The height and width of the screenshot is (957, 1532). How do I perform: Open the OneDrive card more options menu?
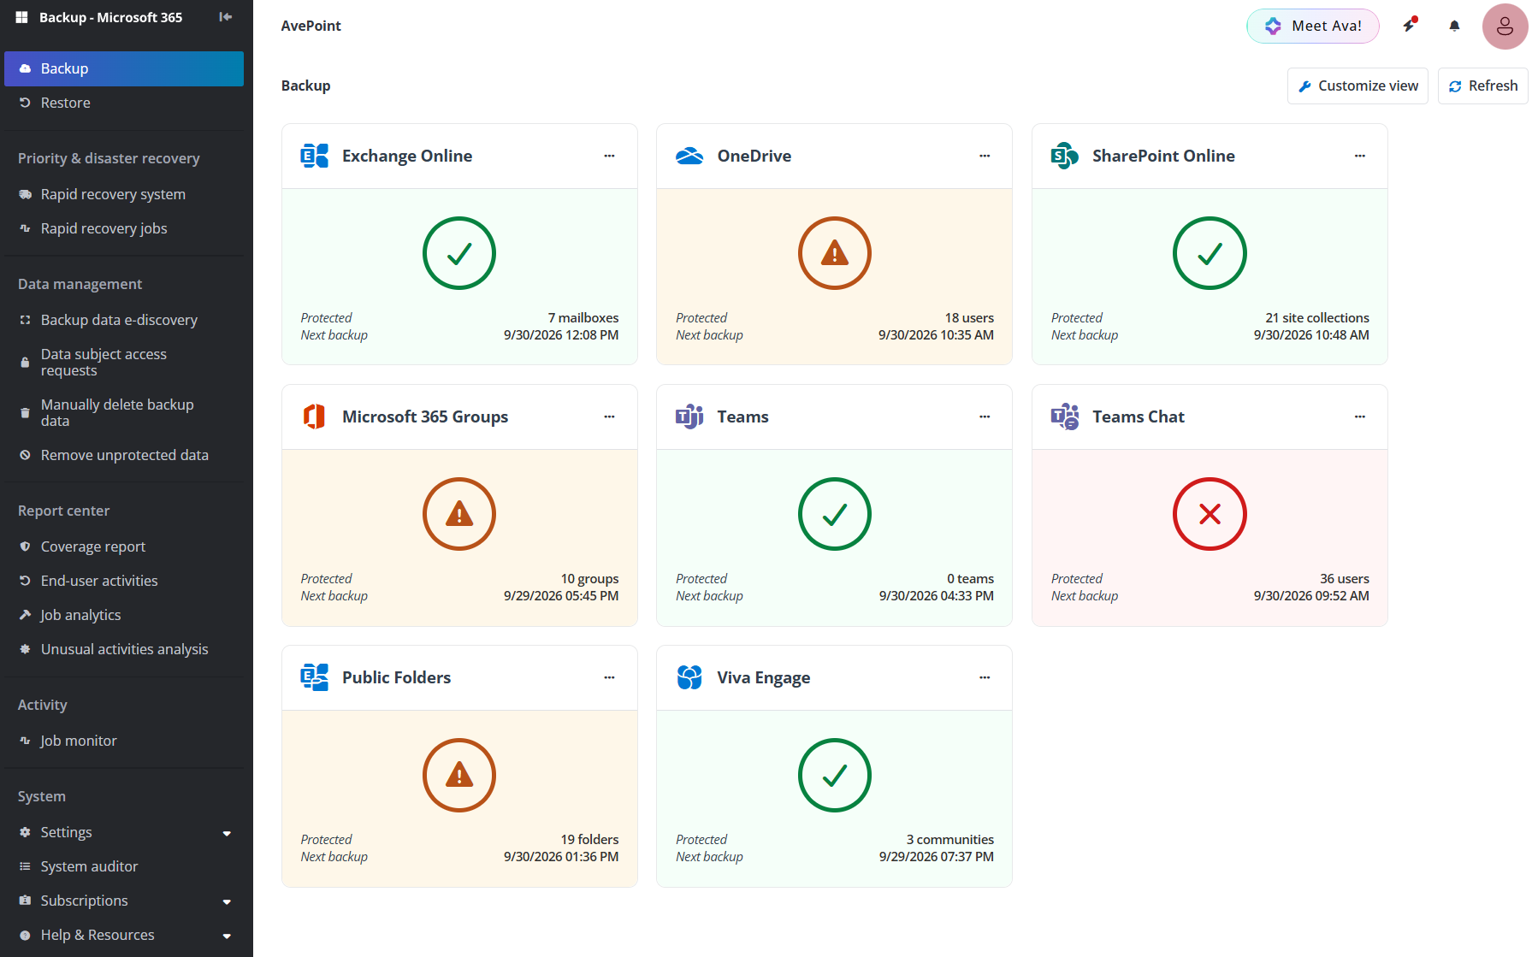985,156
